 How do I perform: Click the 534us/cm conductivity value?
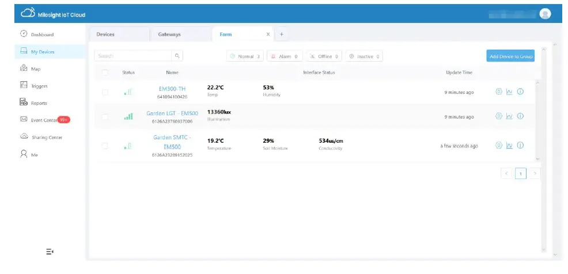(x=331, y=141)
